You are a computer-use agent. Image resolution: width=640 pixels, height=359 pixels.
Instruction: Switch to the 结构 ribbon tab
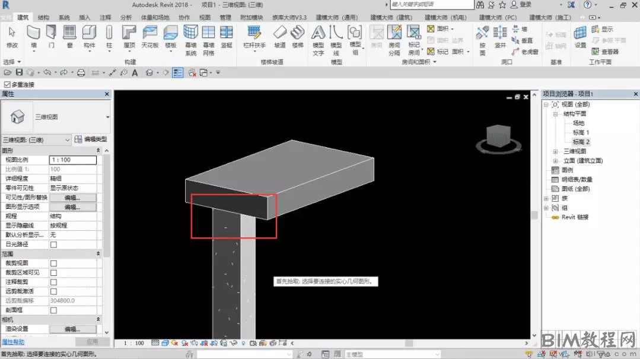coord(43,17)
